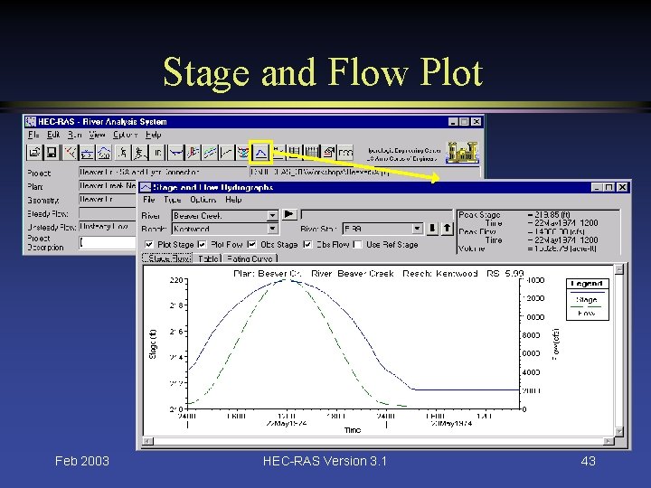
Task: Click the empty Steady Flow field
Action: 108,213
